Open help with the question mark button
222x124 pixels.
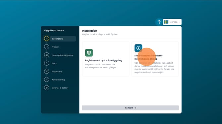(x=159, y=22)
